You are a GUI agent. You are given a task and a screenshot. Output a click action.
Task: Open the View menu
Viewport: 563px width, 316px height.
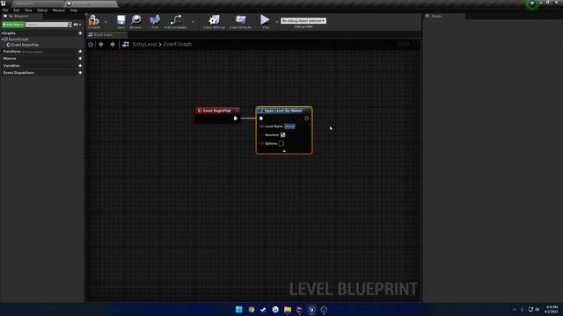(x=28, y=11)
